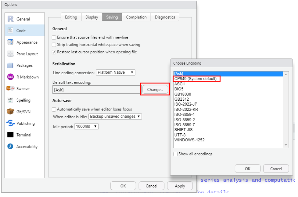Open General options via R logo icon
The width and height of the screenshot is (298, 197).
[x=10, y=19]
